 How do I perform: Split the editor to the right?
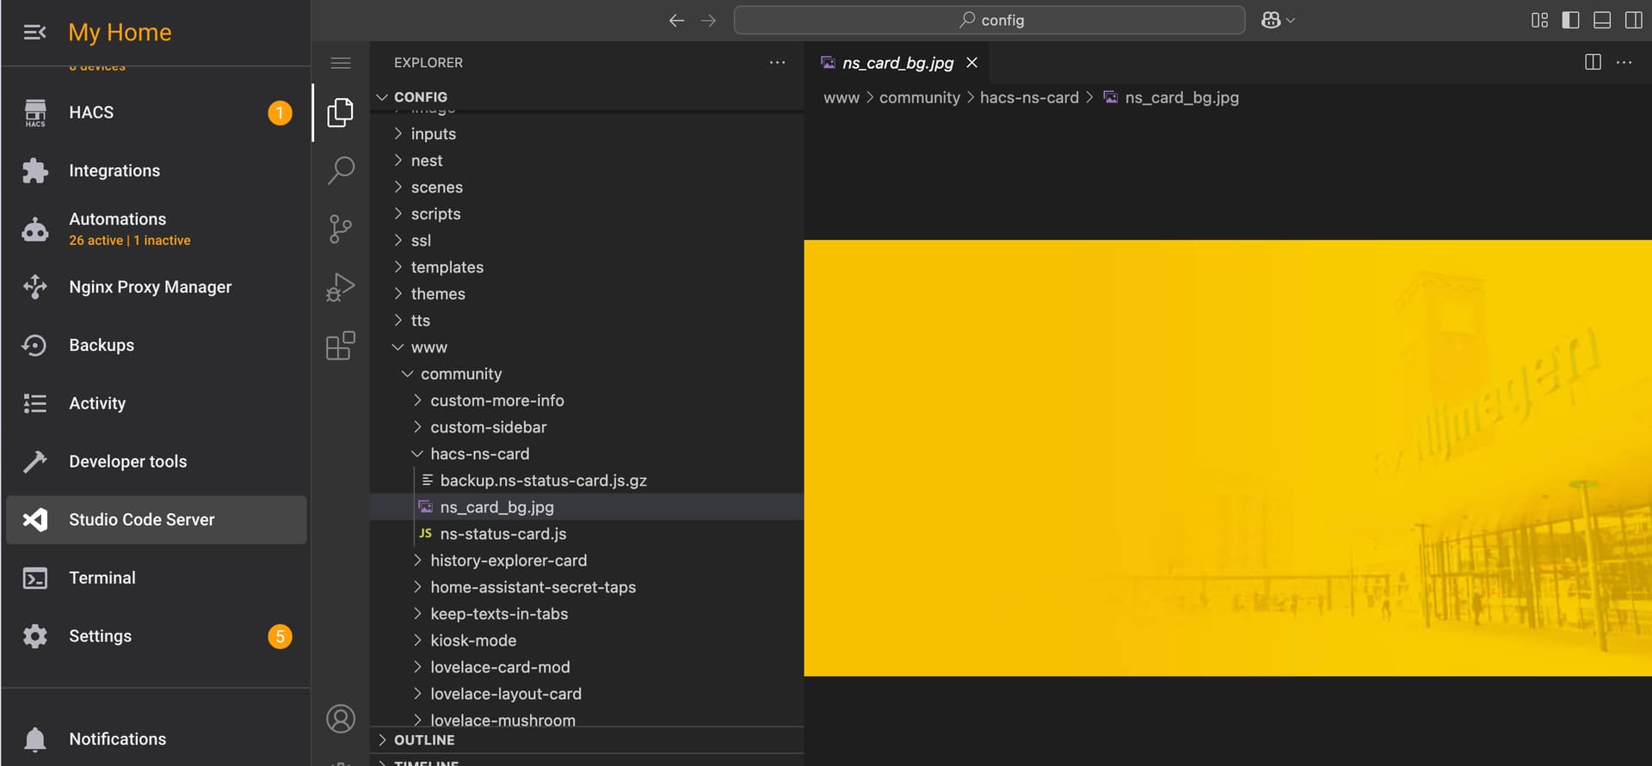(1593, 63)
